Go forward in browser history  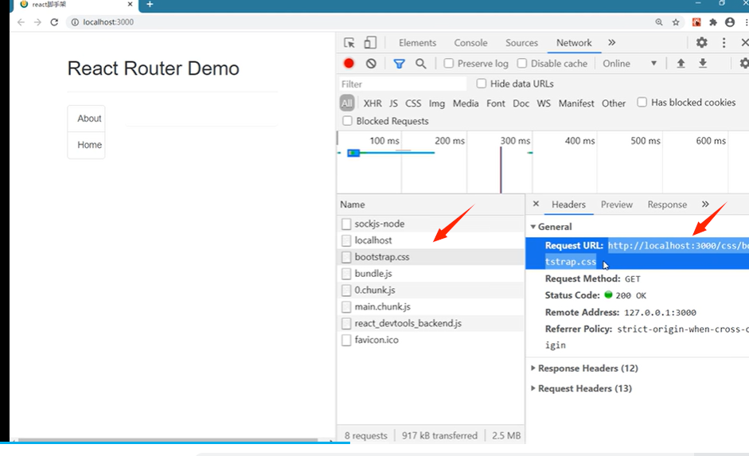(37, 22)
